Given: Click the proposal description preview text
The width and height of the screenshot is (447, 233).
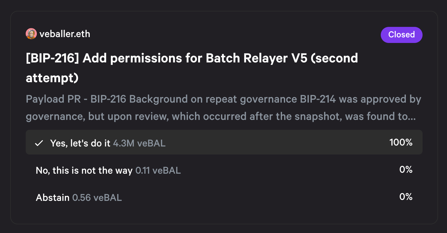Looking at the screenshot, I should coord(223,108).
